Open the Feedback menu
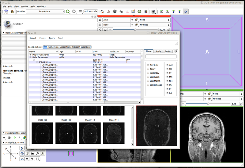 [x=41, y=6]
